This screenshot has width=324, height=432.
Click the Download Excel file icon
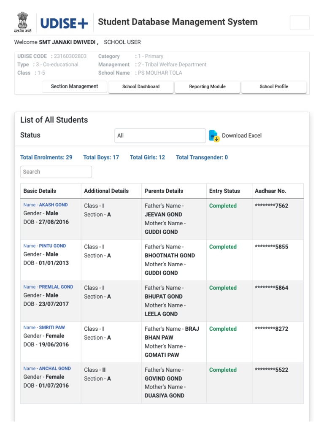pyautogui.click(x=214, y=136)
